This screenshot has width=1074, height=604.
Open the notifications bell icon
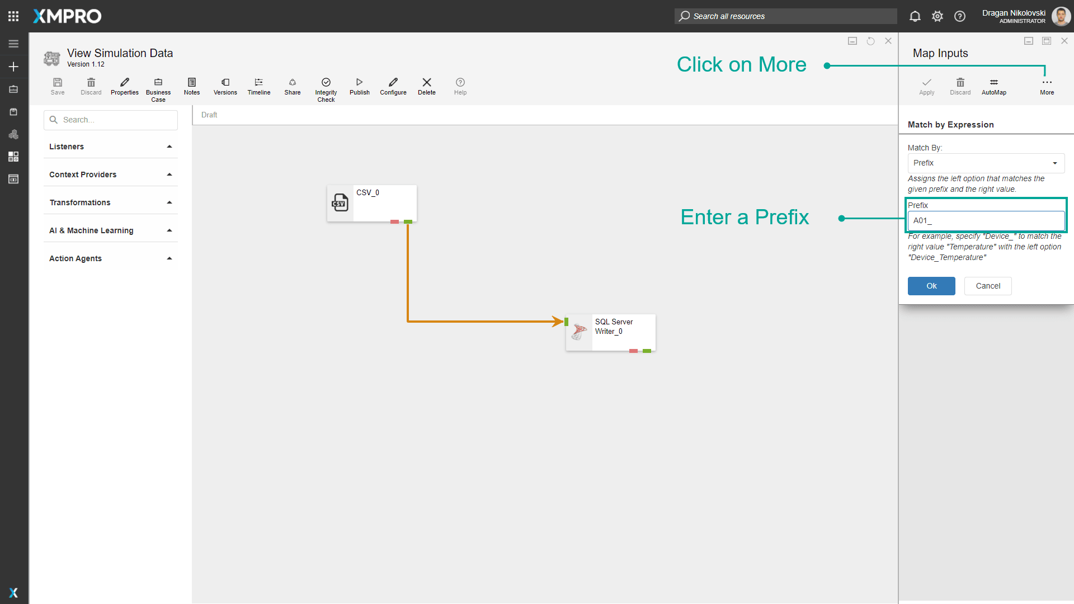(x=915, y=16)
